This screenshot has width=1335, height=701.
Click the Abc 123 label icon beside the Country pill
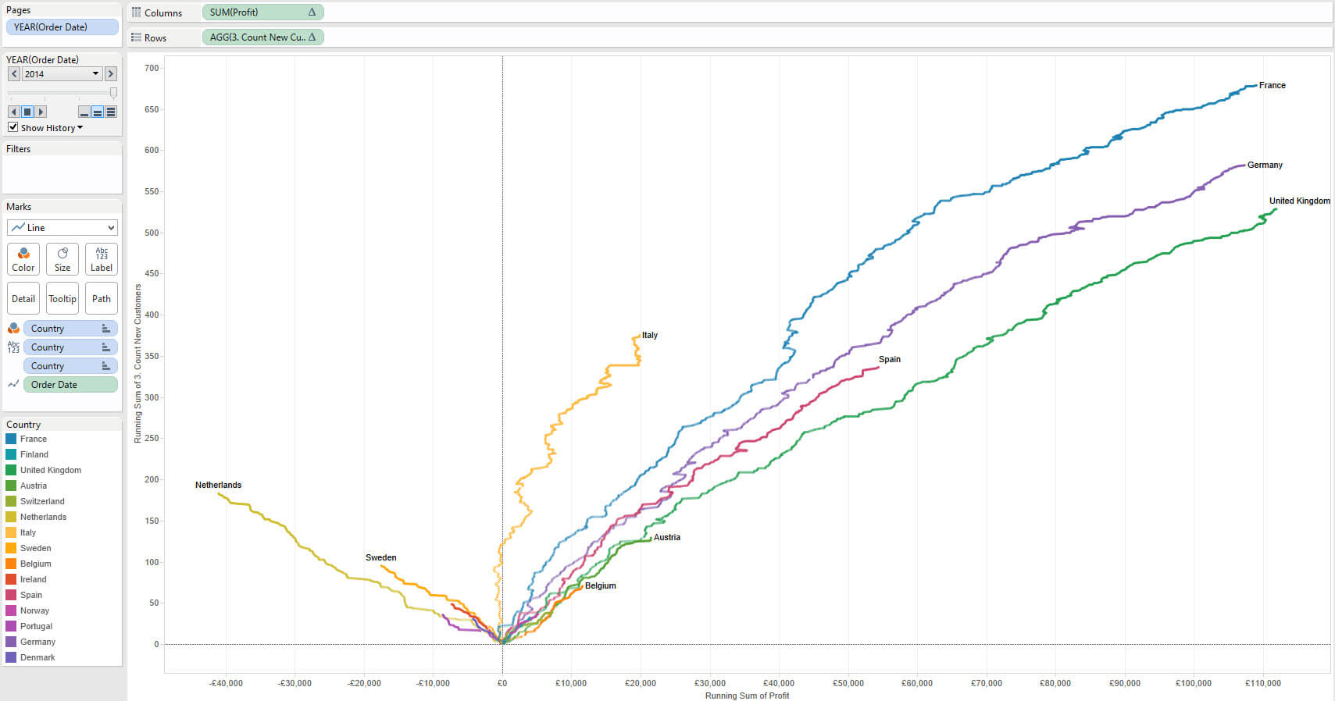coord(13,347)
